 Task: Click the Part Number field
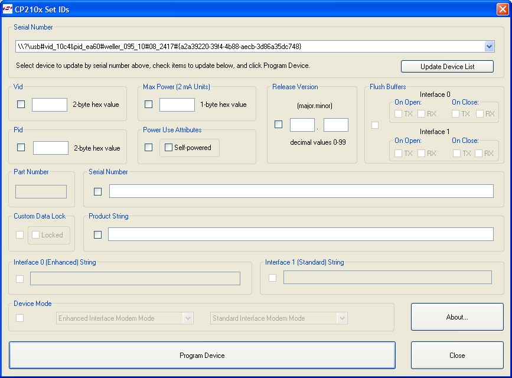[41, 192]
